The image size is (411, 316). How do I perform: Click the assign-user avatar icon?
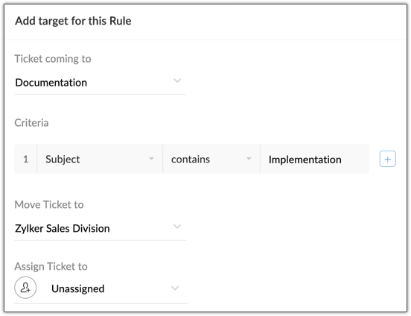pos(25,288)
